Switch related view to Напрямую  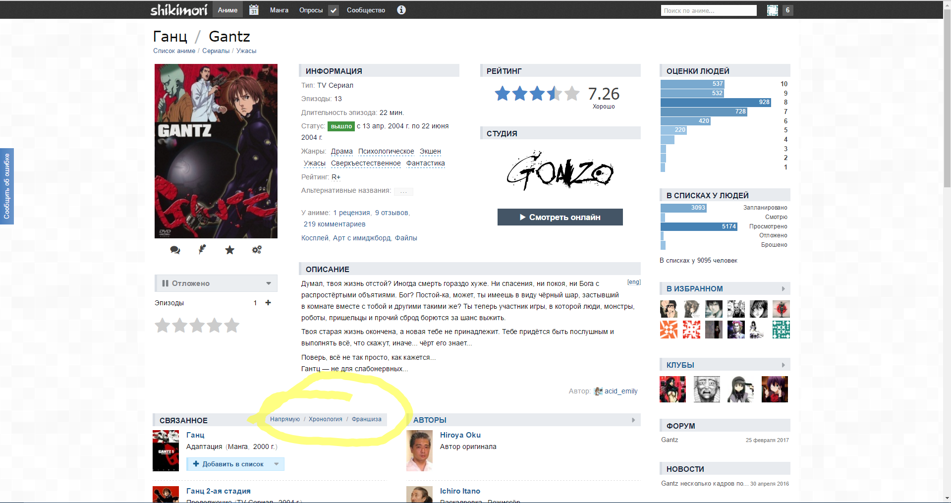tap(285, 419)
